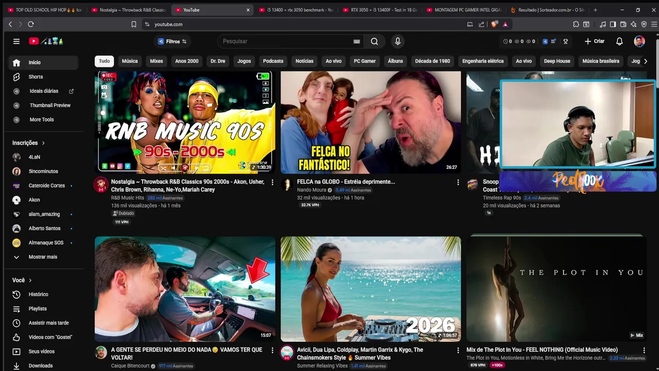Open Histórico in sidebar
This screenshot has height=371, width=659.
pos(43,294)
